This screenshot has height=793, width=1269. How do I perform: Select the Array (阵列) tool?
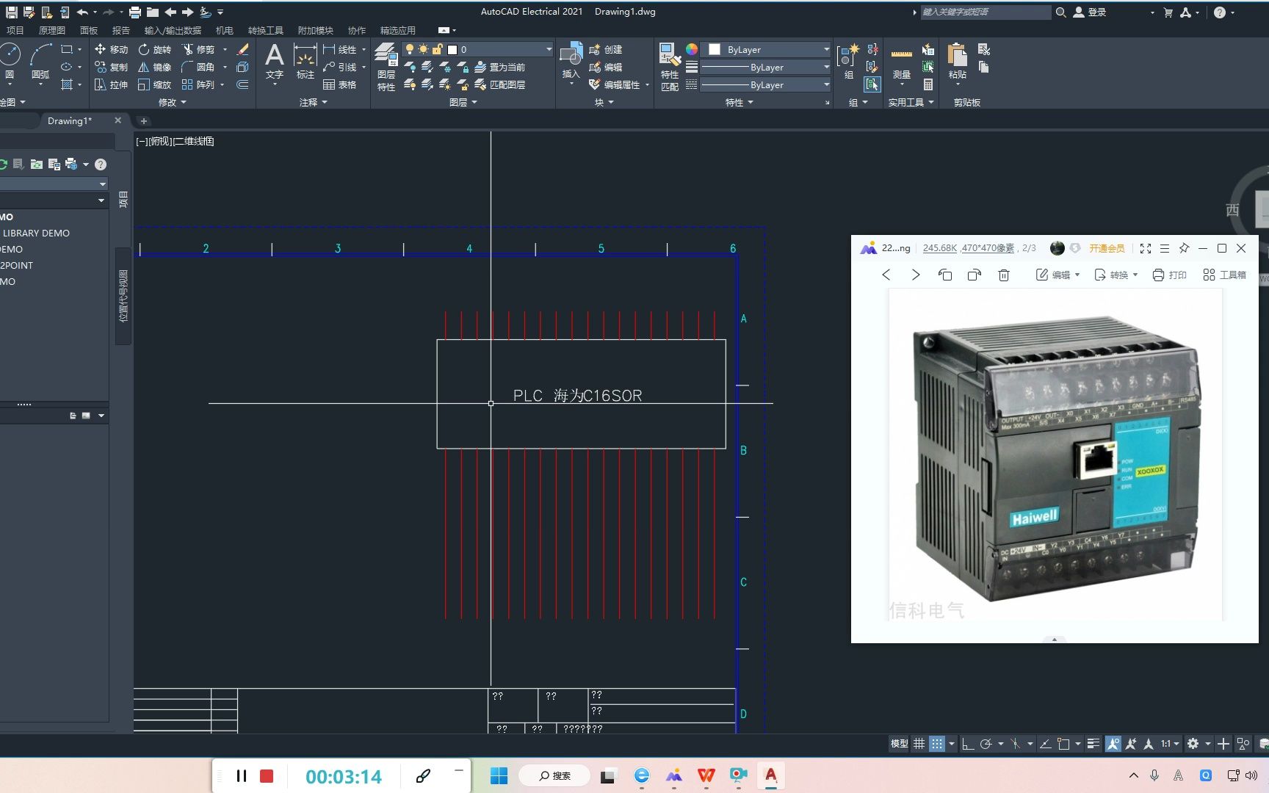[198, 84]
